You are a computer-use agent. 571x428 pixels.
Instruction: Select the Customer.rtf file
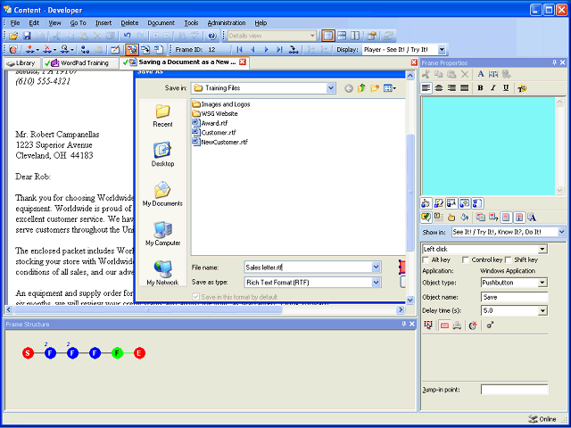pos(214,133)
